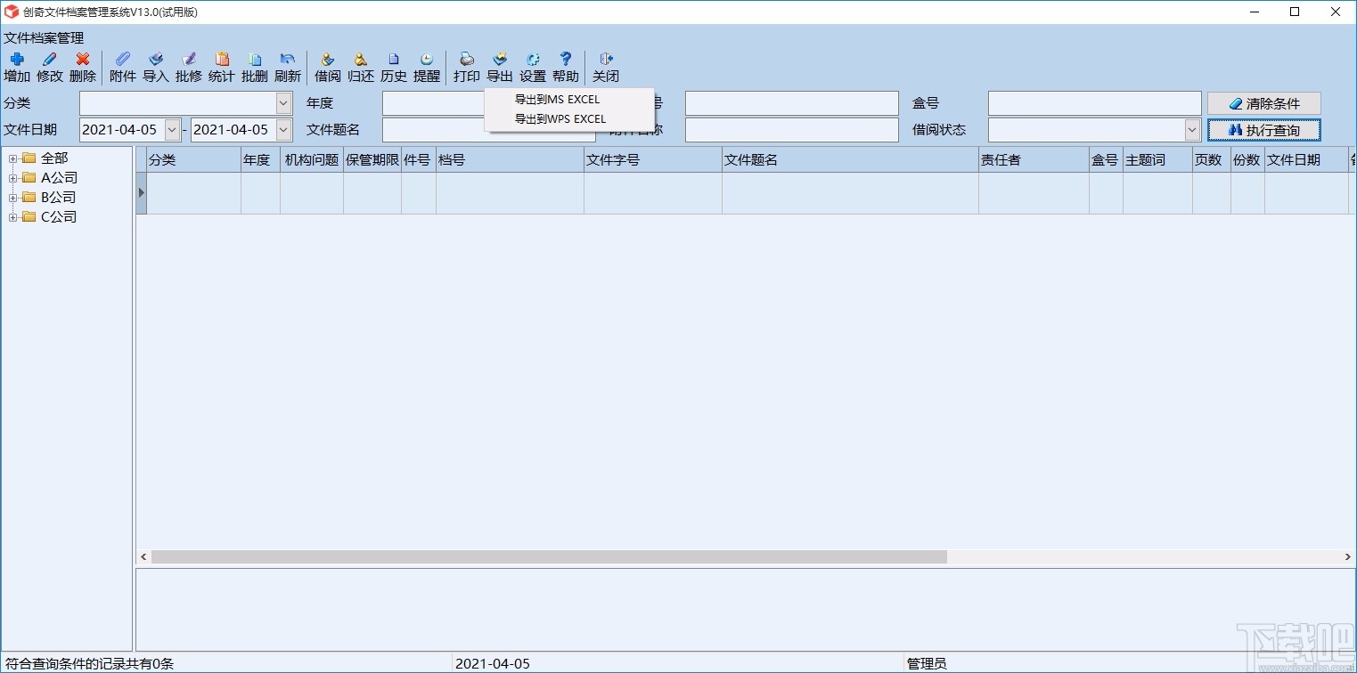
Task: Open the 分类 category dropdown
Action: click(283, 103)
